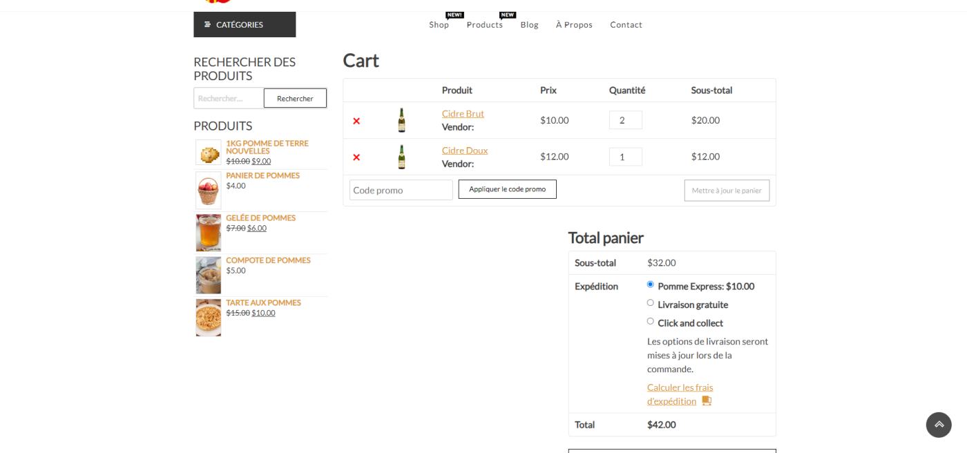Select Click and collect option
Image resolution: width=967 pixels, height=453 pixels.
click(x=650, y=321)
